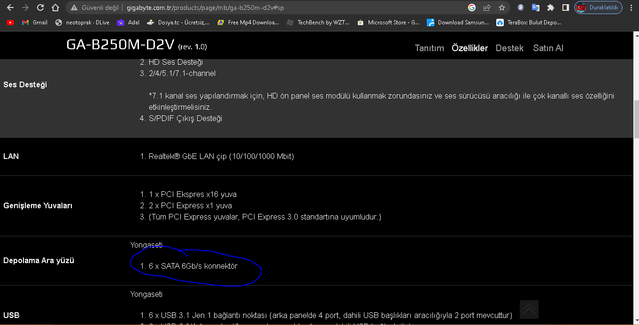This screenshot has width=639, height=325.
Task: Click the PCI Express 3.0 standard note
Action: pyautogui.click(x=265, y=217)
